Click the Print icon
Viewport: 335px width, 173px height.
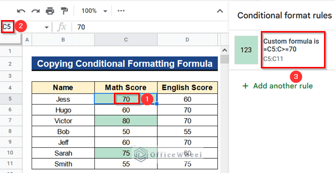point(50,11)
